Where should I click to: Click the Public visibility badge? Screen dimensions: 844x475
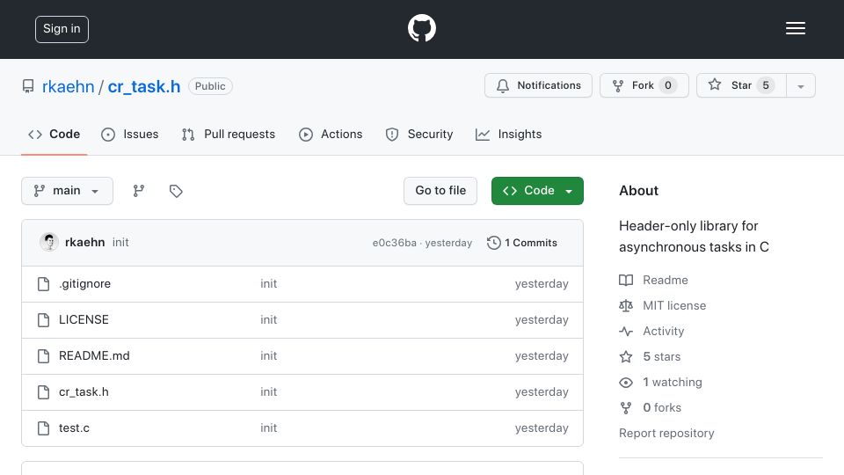210,86
